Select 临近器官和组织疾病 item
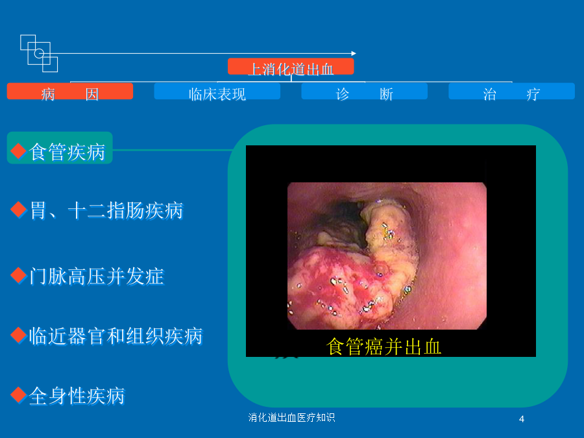This screenshot has height=438, width=584. click(116, 336)
